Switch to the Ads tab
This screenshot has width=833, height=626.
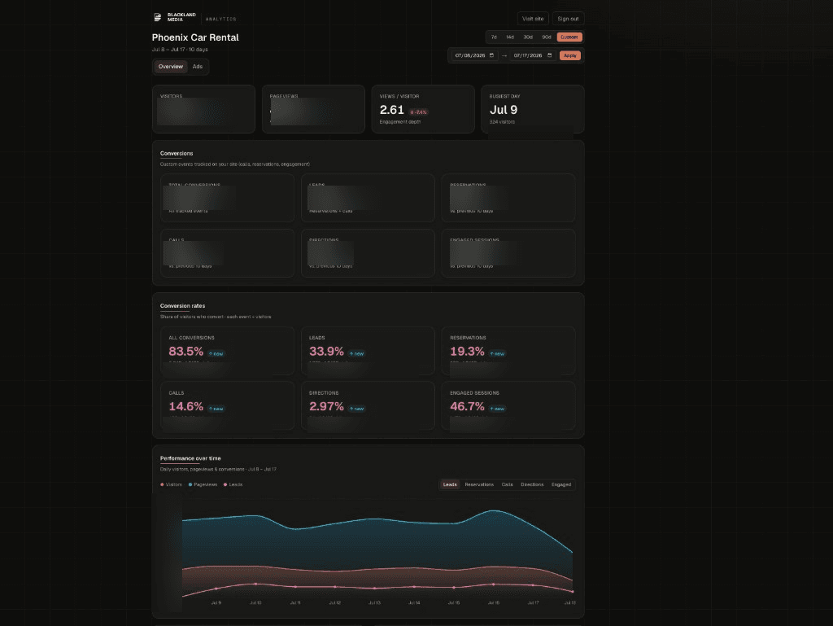198,67
